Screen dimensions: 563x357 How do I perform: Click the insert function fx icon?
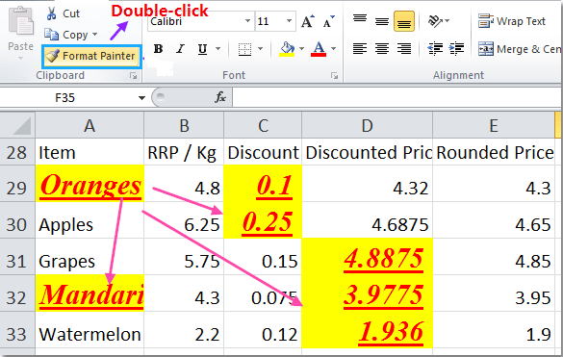pos(219,97)
